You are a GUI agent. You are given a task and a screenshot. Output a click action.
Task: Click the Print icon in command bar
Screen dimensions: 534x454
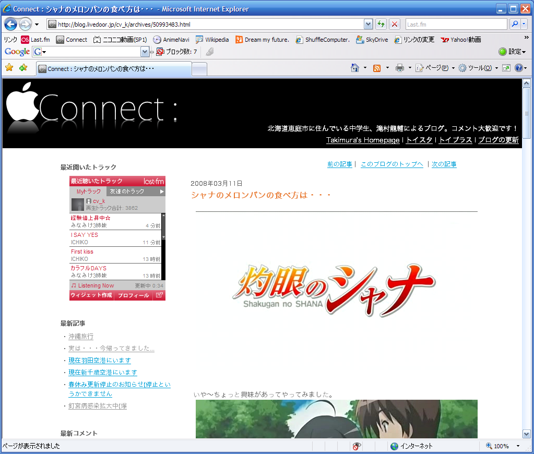(x=399, y=68)
